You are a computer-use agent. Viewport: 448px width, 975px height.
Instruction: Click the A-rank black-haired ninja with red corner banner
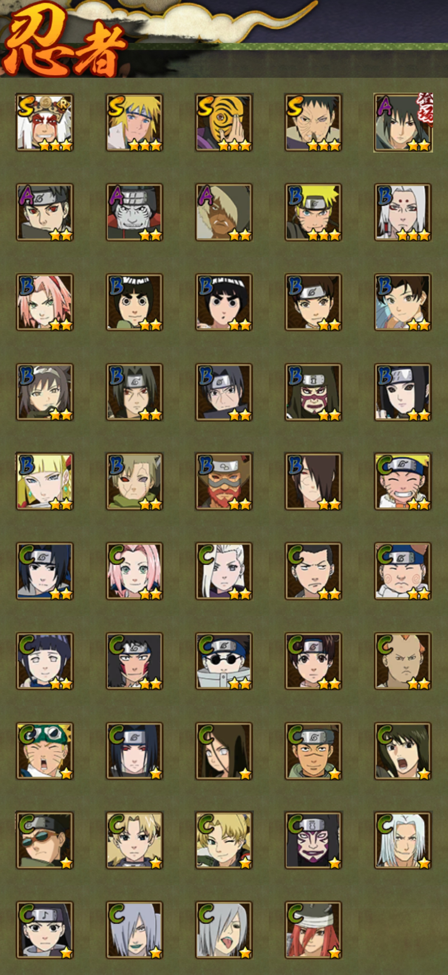tap(403, 123)
